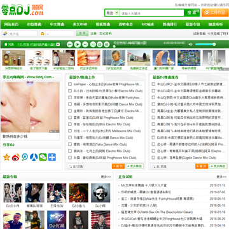Click the green 搜索 button
229x229 pixels.
tap(191, 13)
